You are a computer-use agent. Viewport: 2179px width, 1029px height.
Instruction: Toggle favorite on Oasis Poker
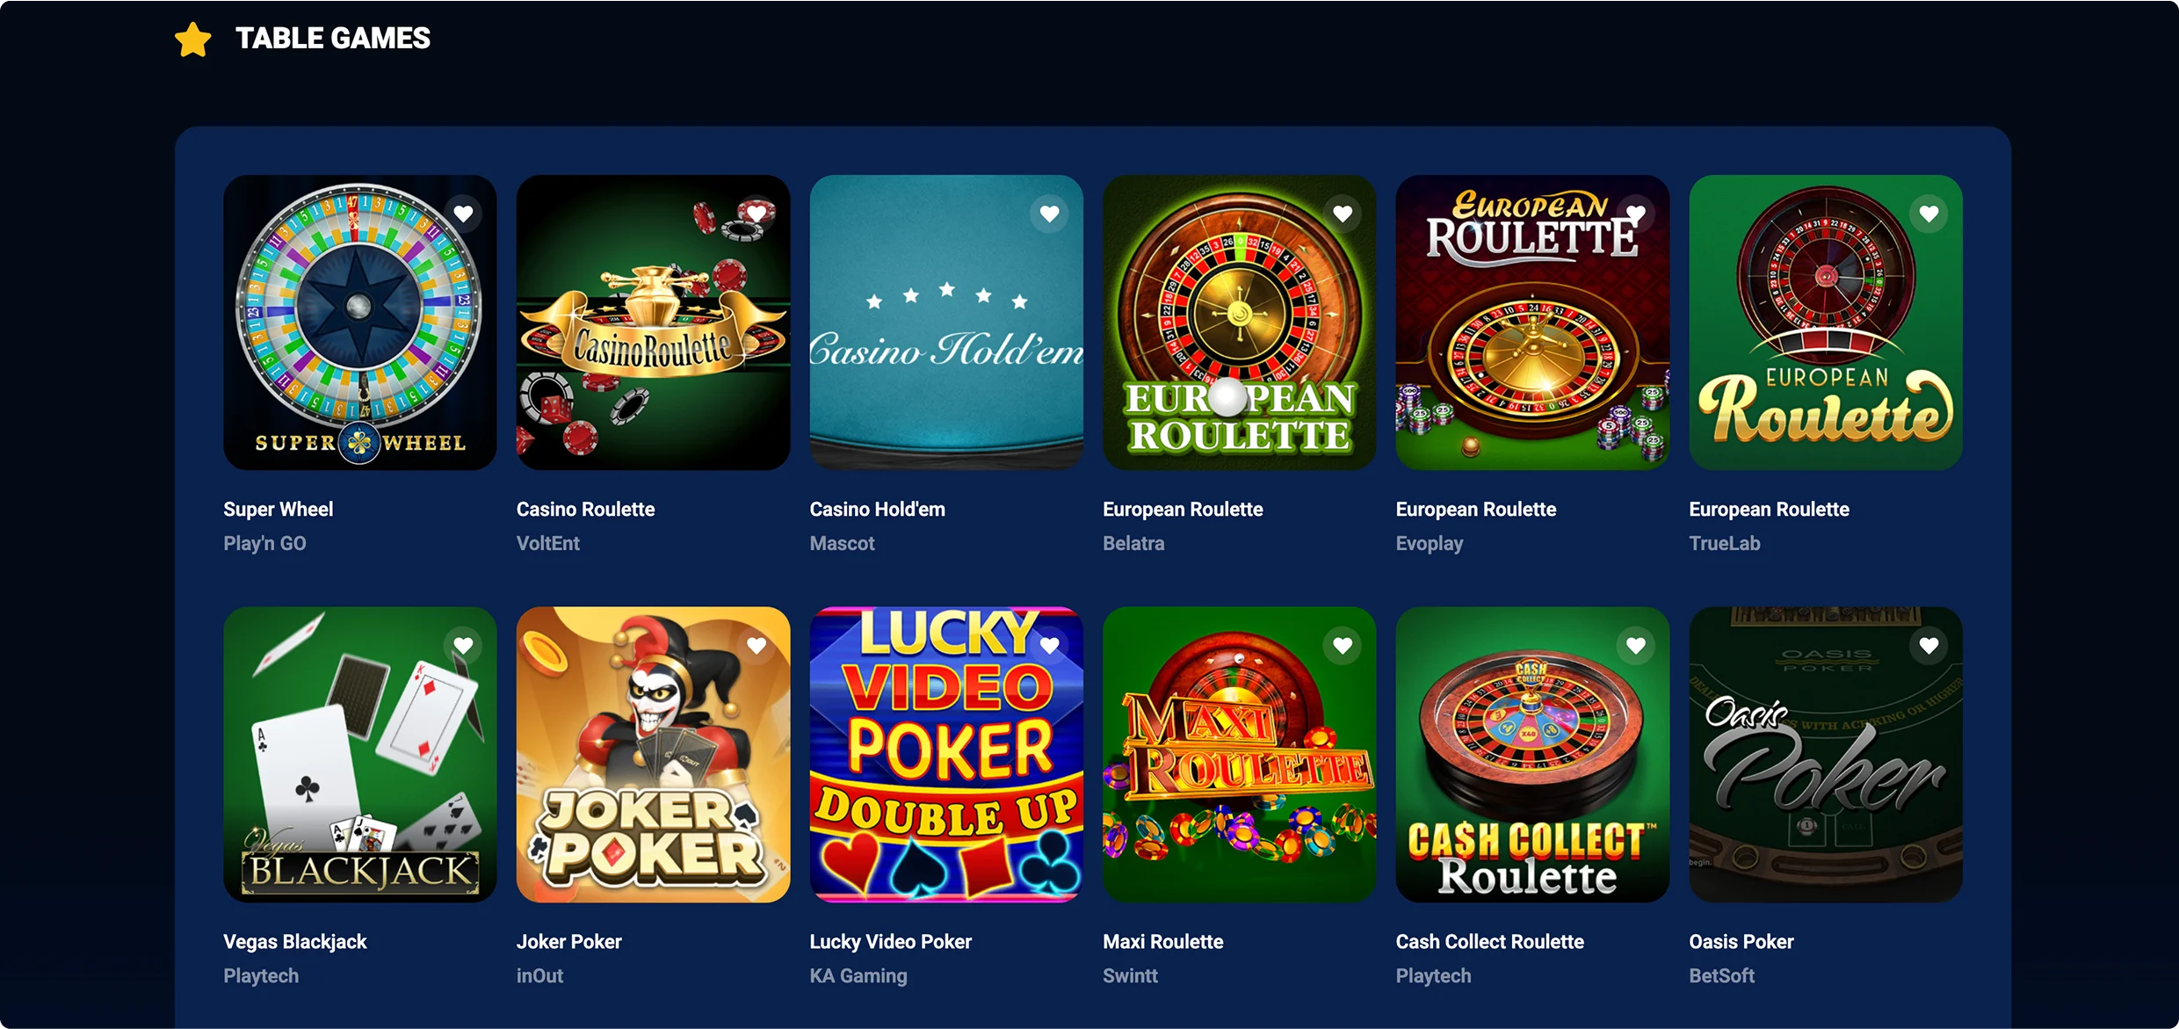(x=1929, y=646)
